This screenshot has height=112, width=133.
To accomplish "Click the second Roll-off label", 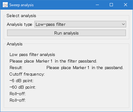I will (x=18, y=100).
